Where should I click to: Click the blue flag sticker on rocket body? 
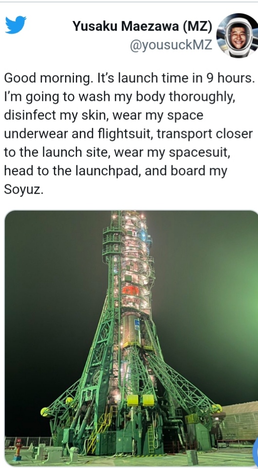[137, 325]
